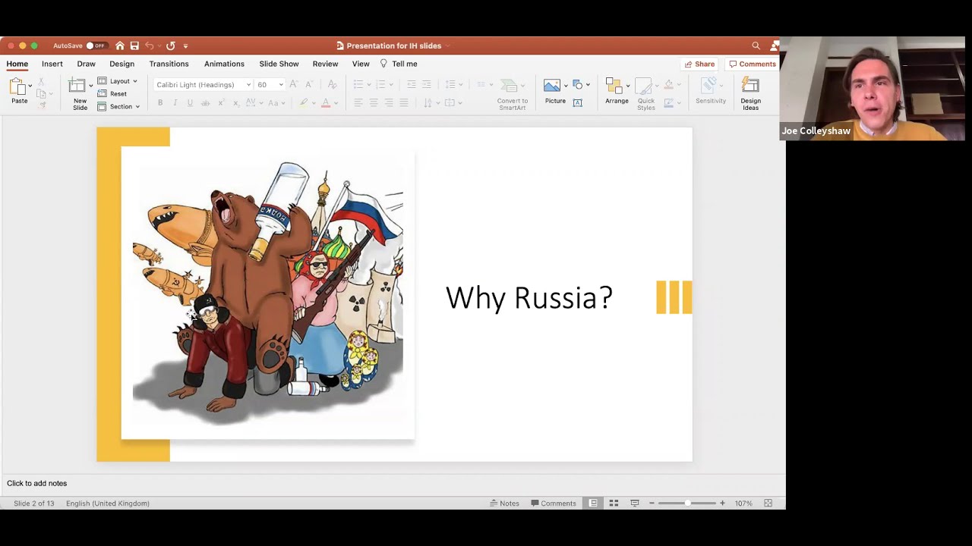Center the text alignment

pyautogui.click(x=374, y=103)
